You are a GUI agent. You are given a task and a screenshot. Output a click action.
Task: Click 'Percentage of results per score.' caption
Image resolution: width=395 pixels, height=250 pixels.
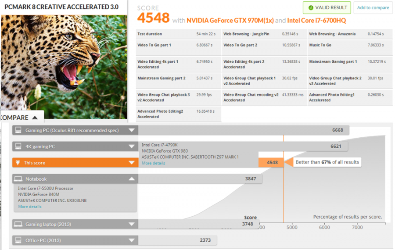pyautogui.click(x=348, y=217)
